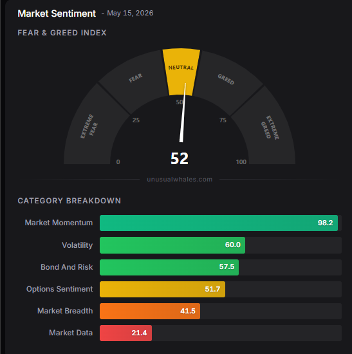Click the 41.5 value
Image resolution: width=352 pixels, height=354 pixels.
pos(188,311)
